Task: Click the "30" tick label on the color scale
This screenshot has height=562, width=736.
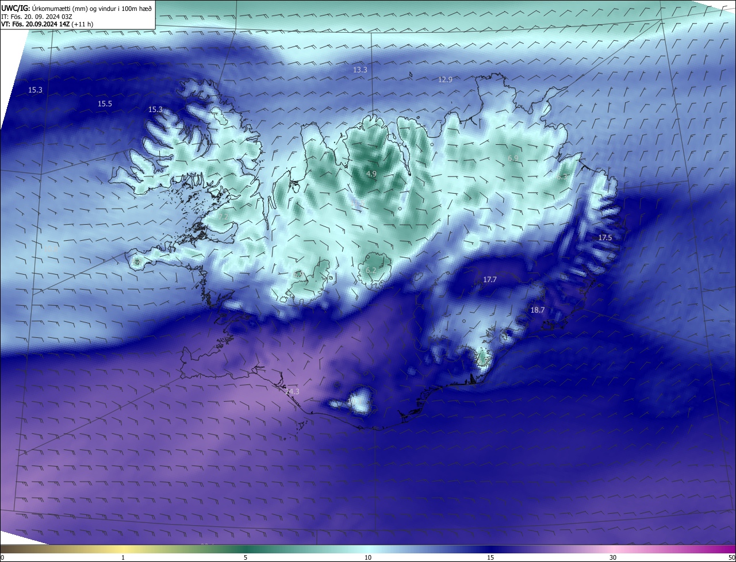Action: [x=613, y=557]
